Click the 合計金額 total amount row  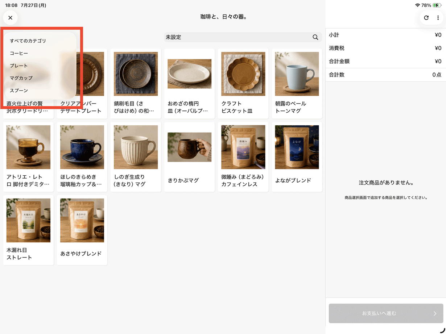point(385,61)
